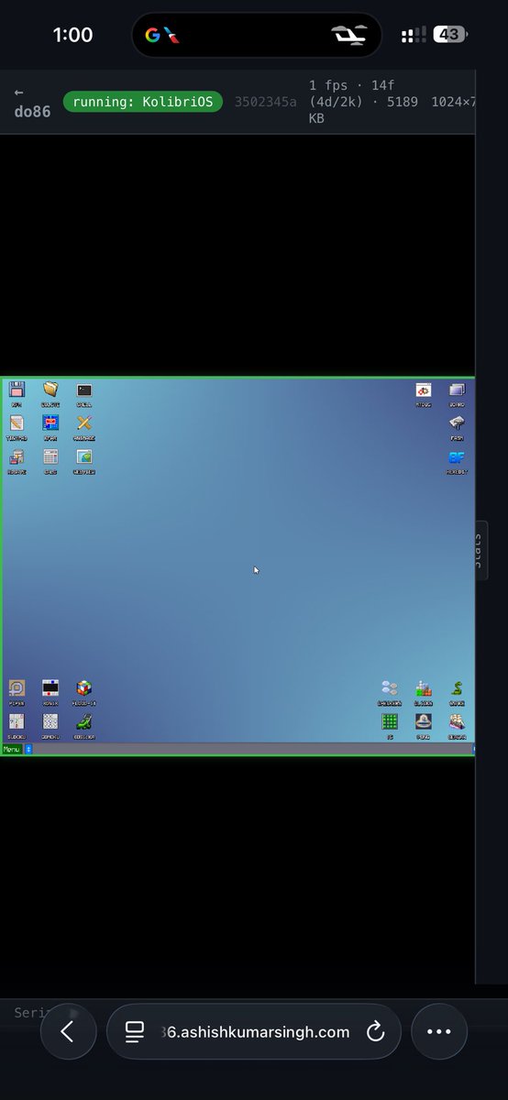
Task: Click the back arrow above do86
Action: (x=18, y=93)
